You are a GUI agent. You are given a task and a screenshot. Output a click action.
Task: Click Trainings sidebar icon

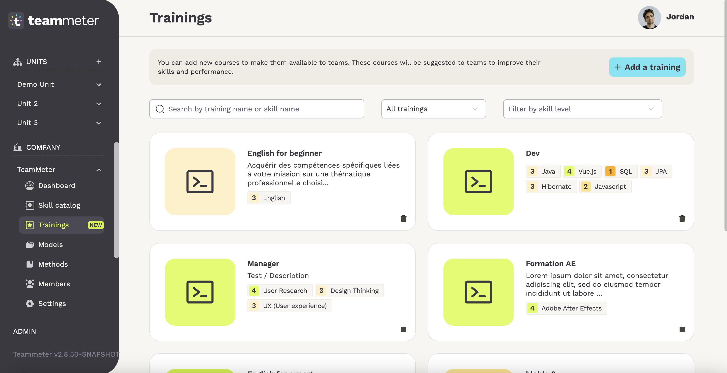pos(30,225)
